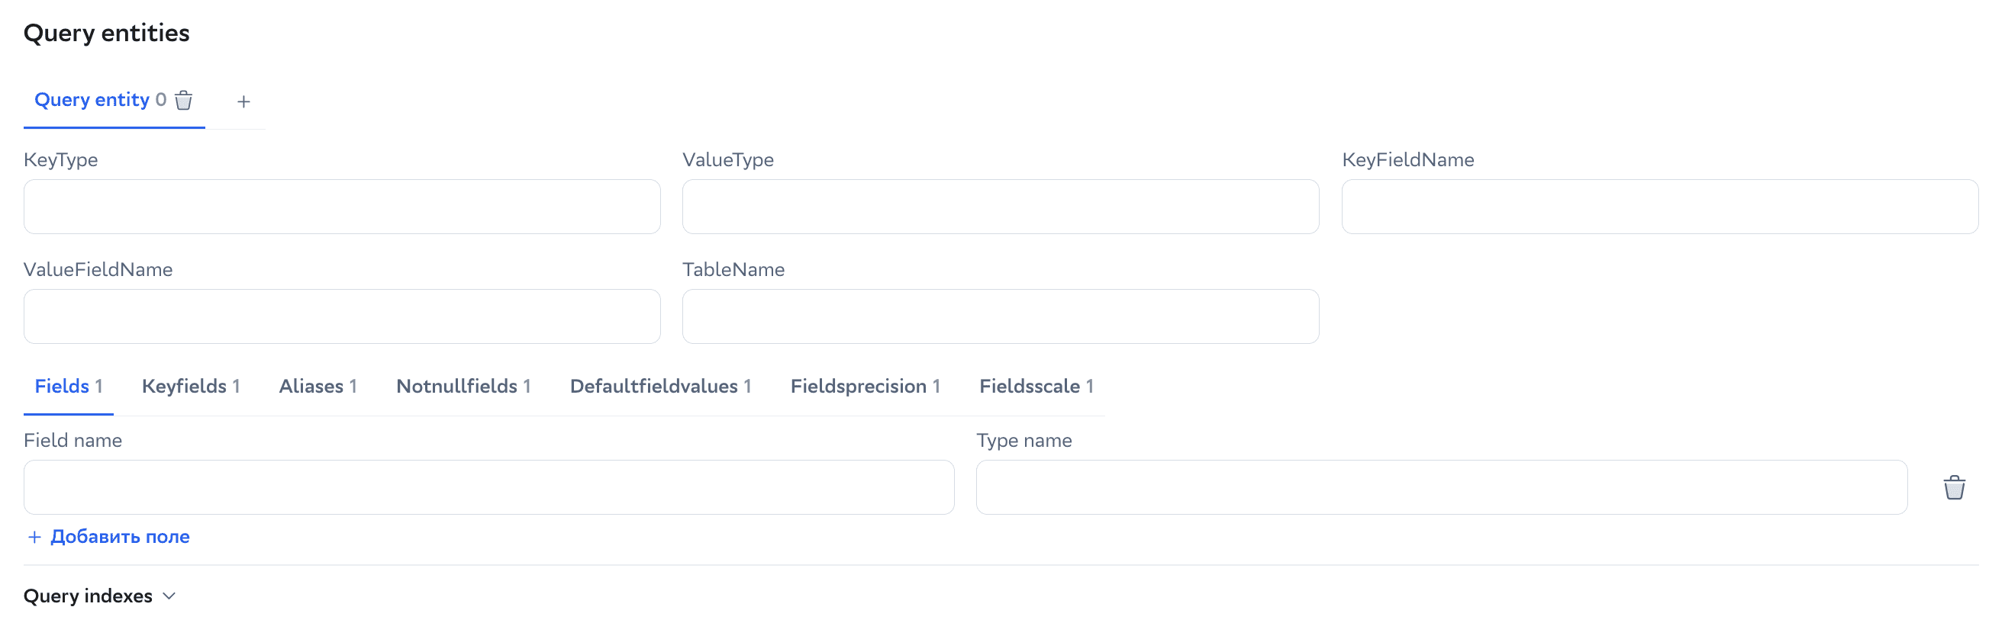Select the Fieldsscale tab
Image resolution: width=1989 pixels, height=639 pixels.
click(x=1037, y=386)
